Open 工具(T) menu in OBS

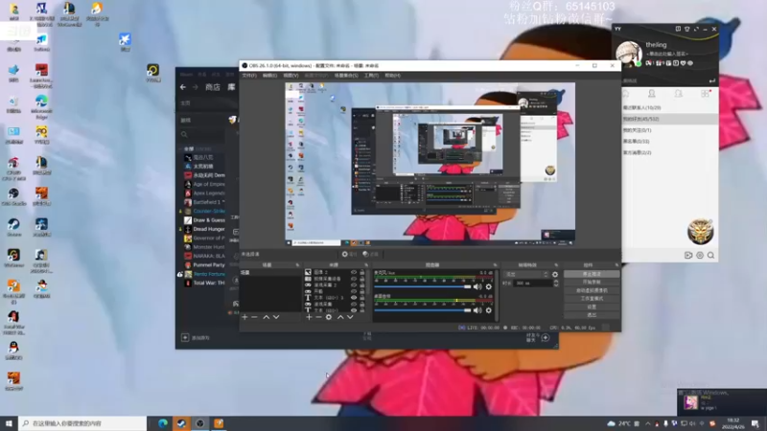point(371,76)
